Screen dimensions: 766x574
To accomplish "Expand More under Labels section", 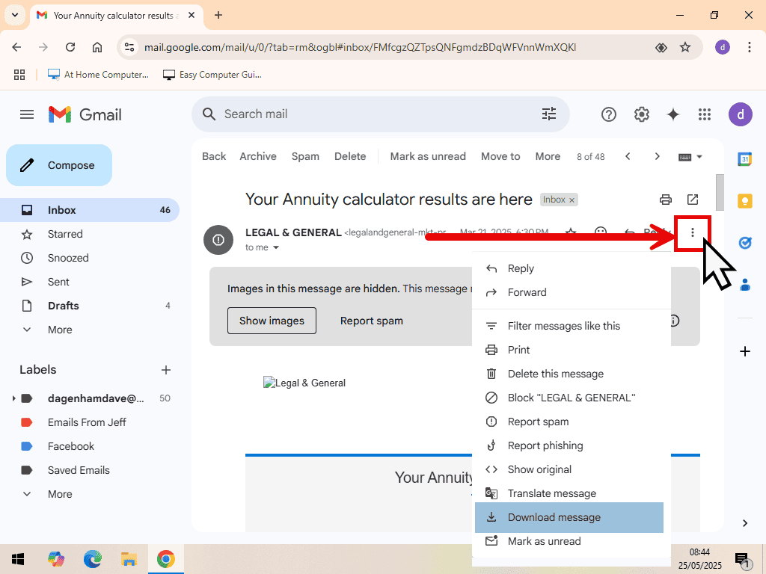I will (x=60, y=494).
